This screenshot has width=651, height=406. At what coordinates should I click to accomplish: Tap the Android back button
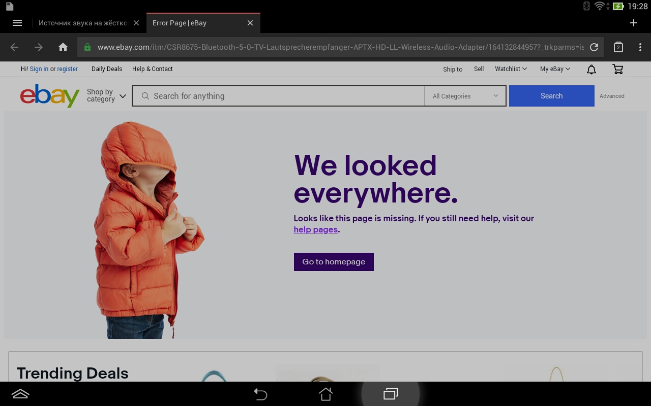pos(260,394)
